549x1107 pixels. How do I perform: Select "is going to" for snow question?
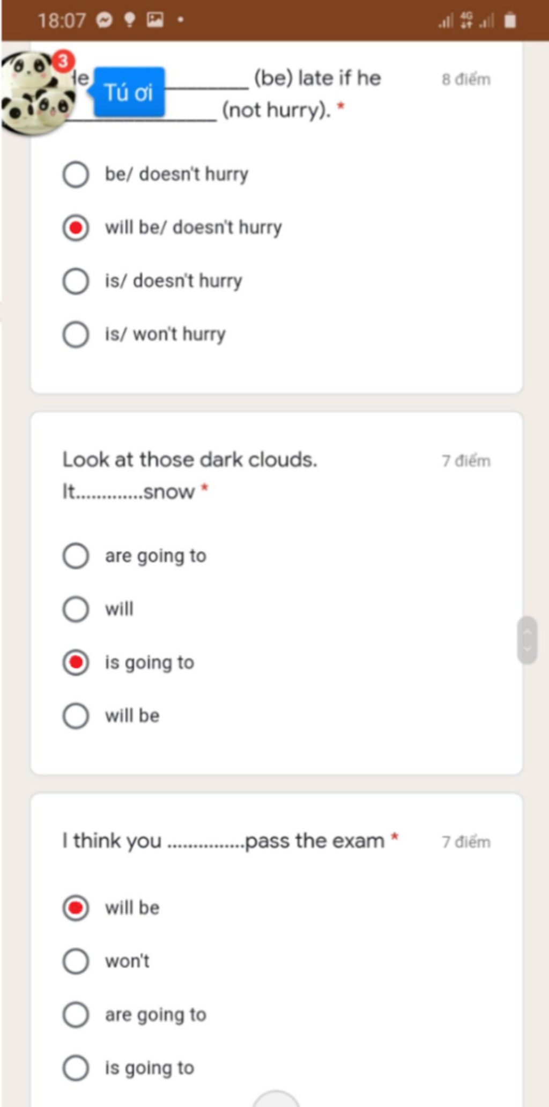tap(76, 662)
